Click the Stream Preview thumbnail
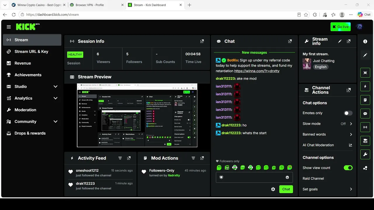Image resolution: width=374 pixels, height=210 pixels. pos(137,116)
